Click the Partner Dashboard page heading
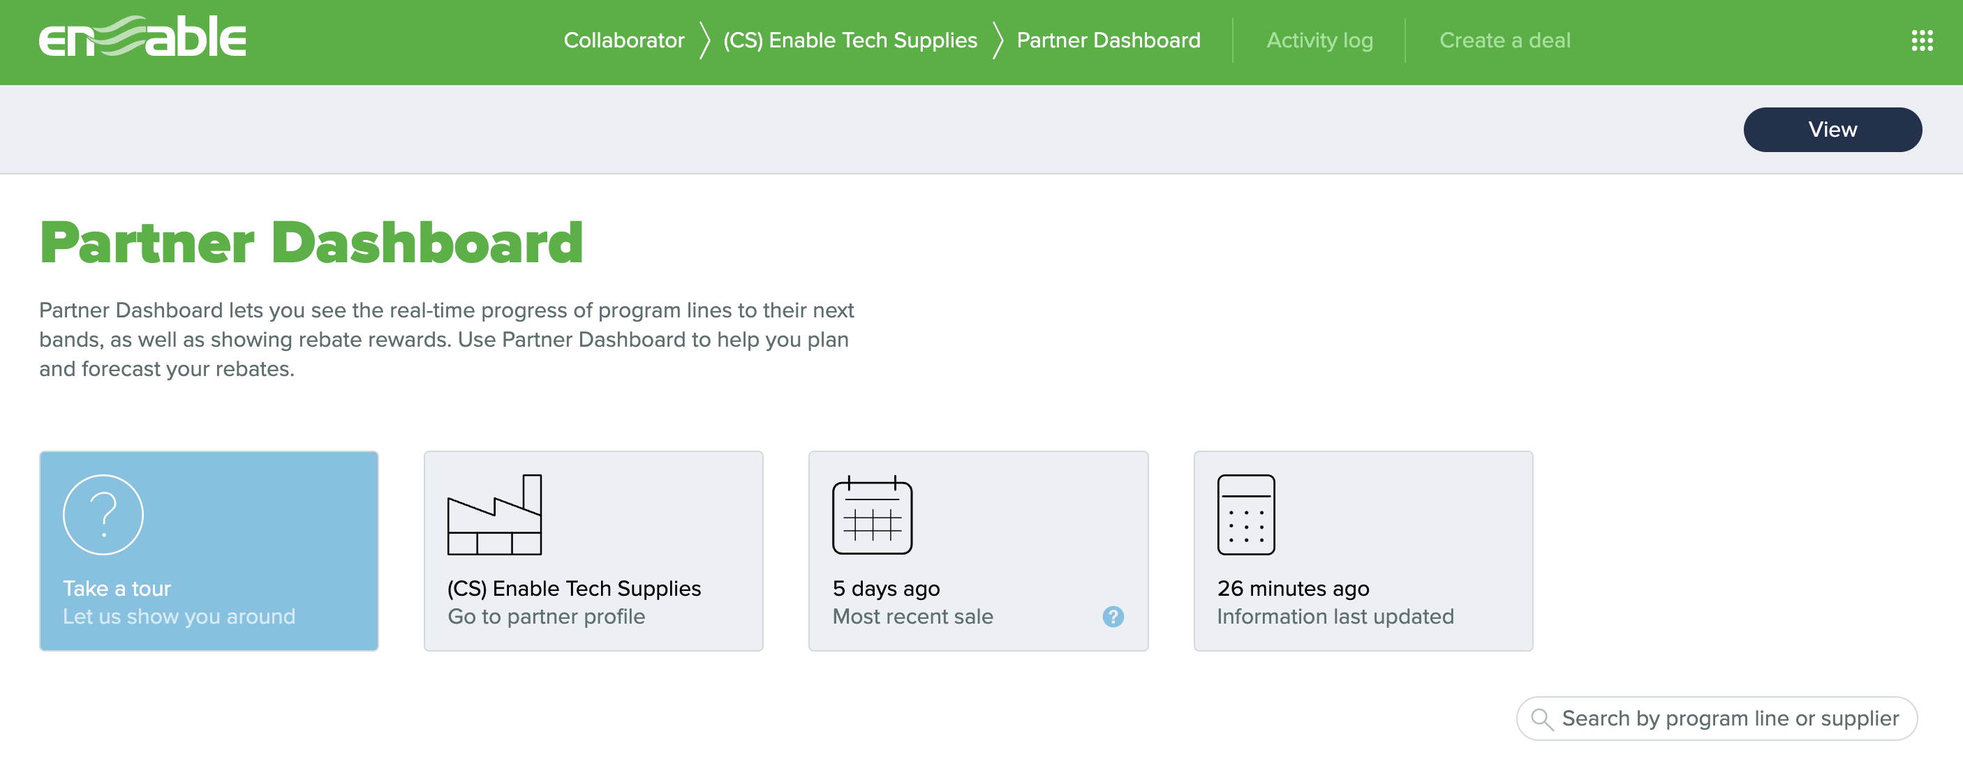Screen dimensions: 1963x759 click(311, 243)
